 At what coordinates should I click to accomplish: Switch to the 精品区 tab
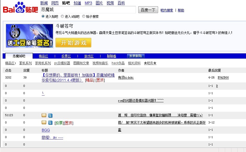44,56
